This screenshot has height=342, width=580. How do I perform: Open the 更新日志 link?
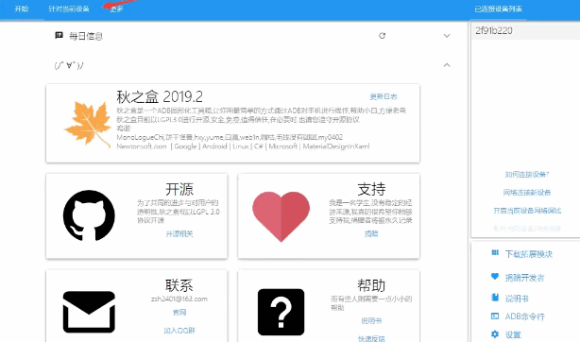(384, 96)
